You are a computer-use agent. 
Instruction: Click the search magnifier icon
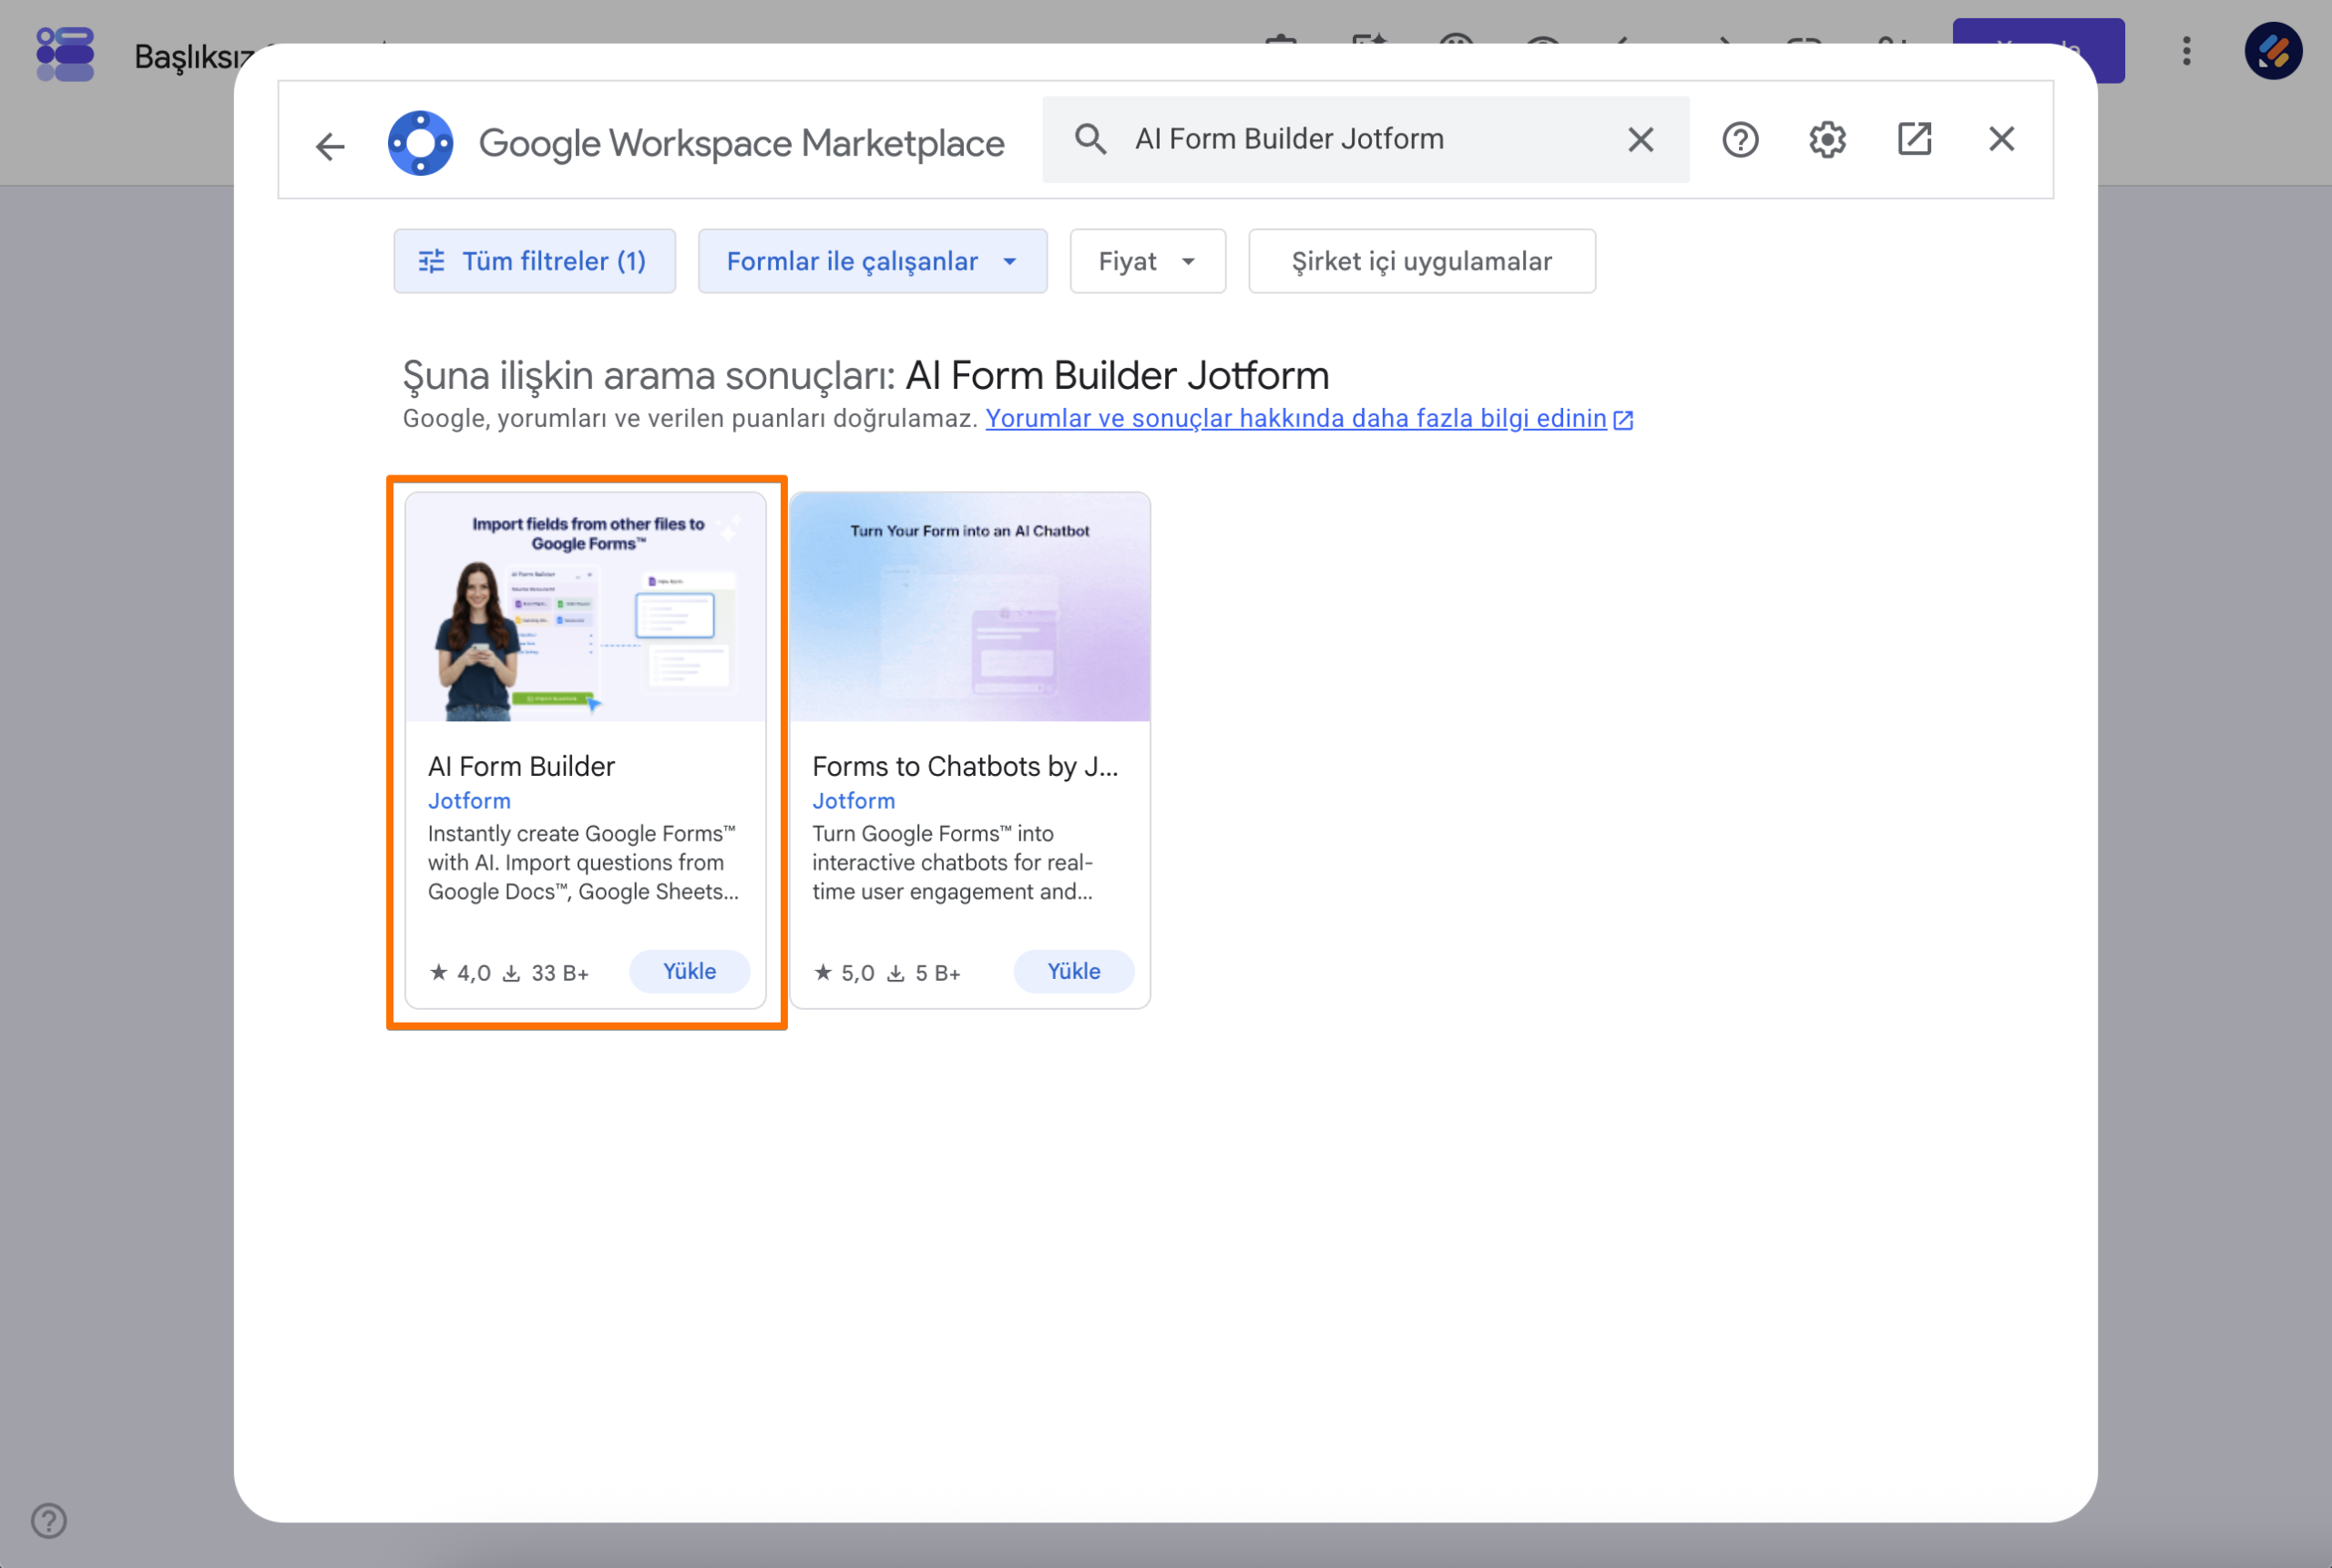[1089, 139]
